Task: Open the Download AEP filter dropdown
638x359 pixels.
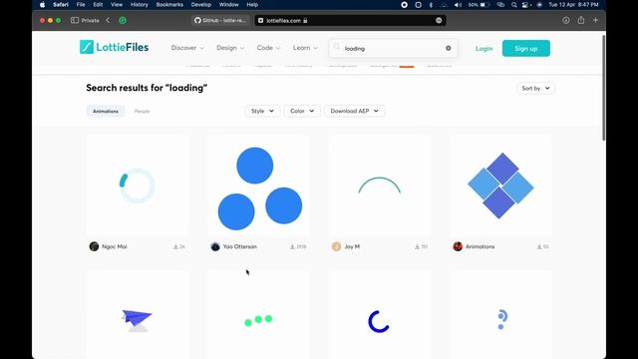Action: [355, 111]
